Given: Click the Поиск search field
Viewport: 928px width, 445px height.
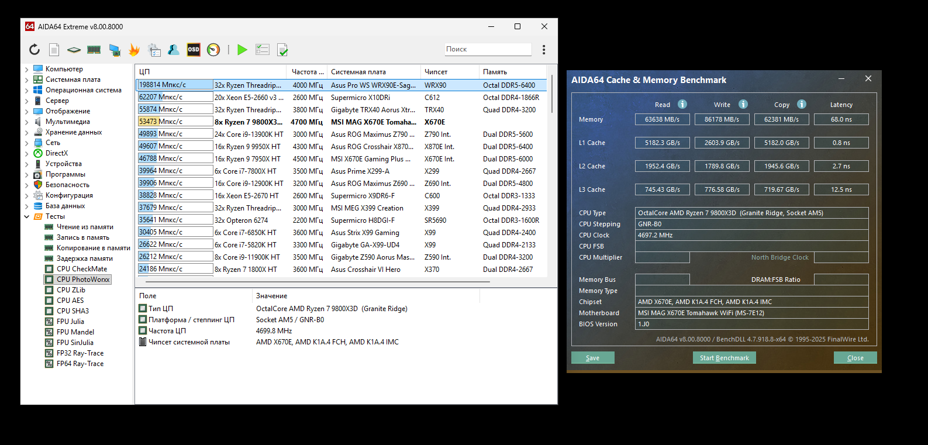Looking at the screenshot, I should click(x=488, y=49).
